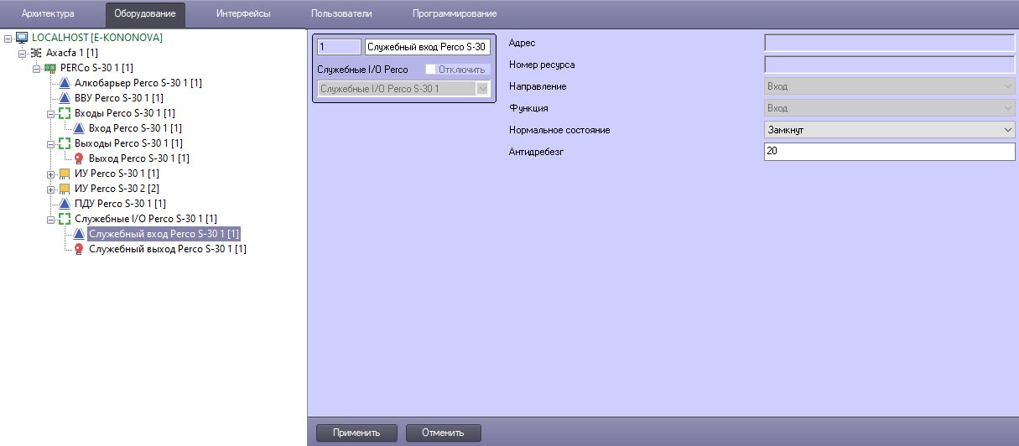Viewport: 1019px width, 446px height.
Task: Collapse the Служебные I/O Perco S-30 1 node
Action: point(51,220)
